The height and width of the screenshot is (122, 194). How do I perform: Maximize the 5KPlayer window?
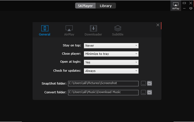[x=184, y=3]
